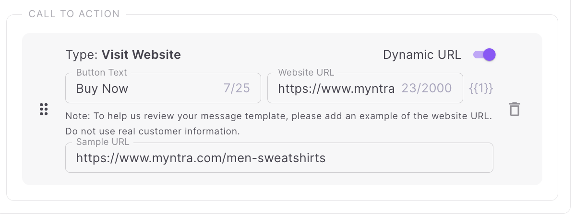Click the small Button Text floating label

coord(101,73)
